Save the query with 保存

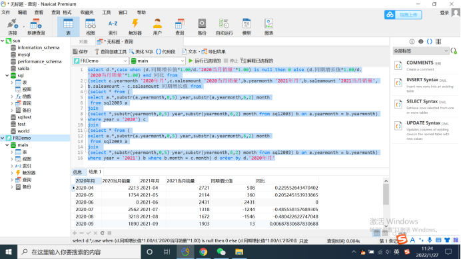81,52
